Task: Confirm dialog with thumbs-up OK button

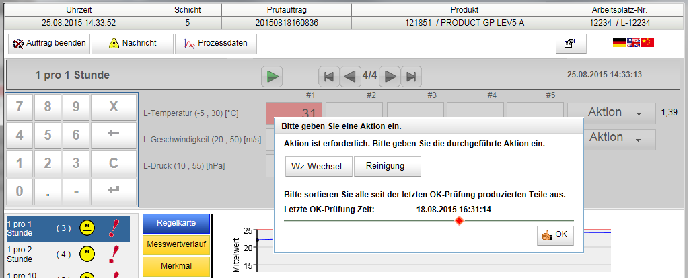Action: pos(555,235)
